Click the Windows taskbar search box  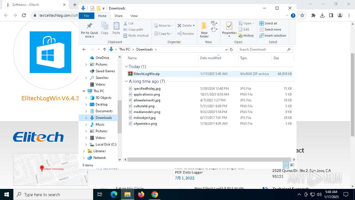(x=53, y=194)
